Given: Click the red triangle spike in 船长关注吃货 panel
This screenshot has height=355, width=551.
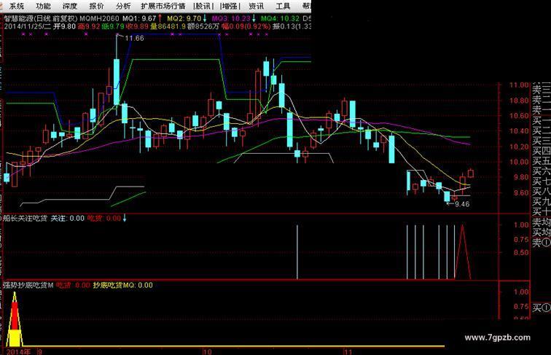Looking at the screenshot, I should 462,252.
